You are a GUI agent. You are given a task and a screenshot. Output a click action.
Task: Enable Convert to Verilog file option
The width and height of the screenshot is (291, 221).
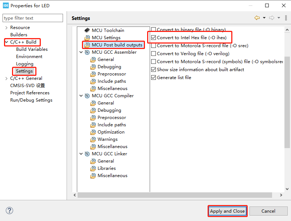[153, 54]
